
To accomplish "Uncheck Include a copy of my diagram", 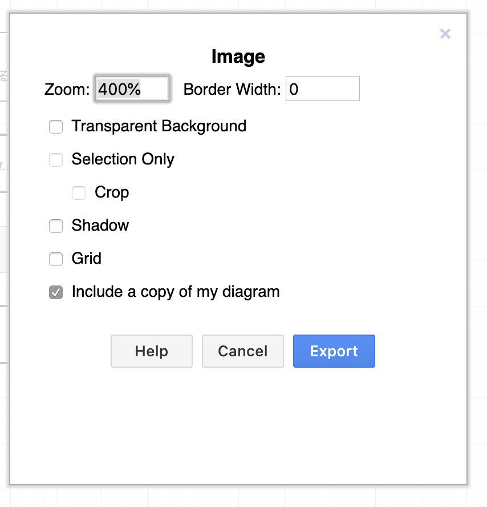I will 56,292.
